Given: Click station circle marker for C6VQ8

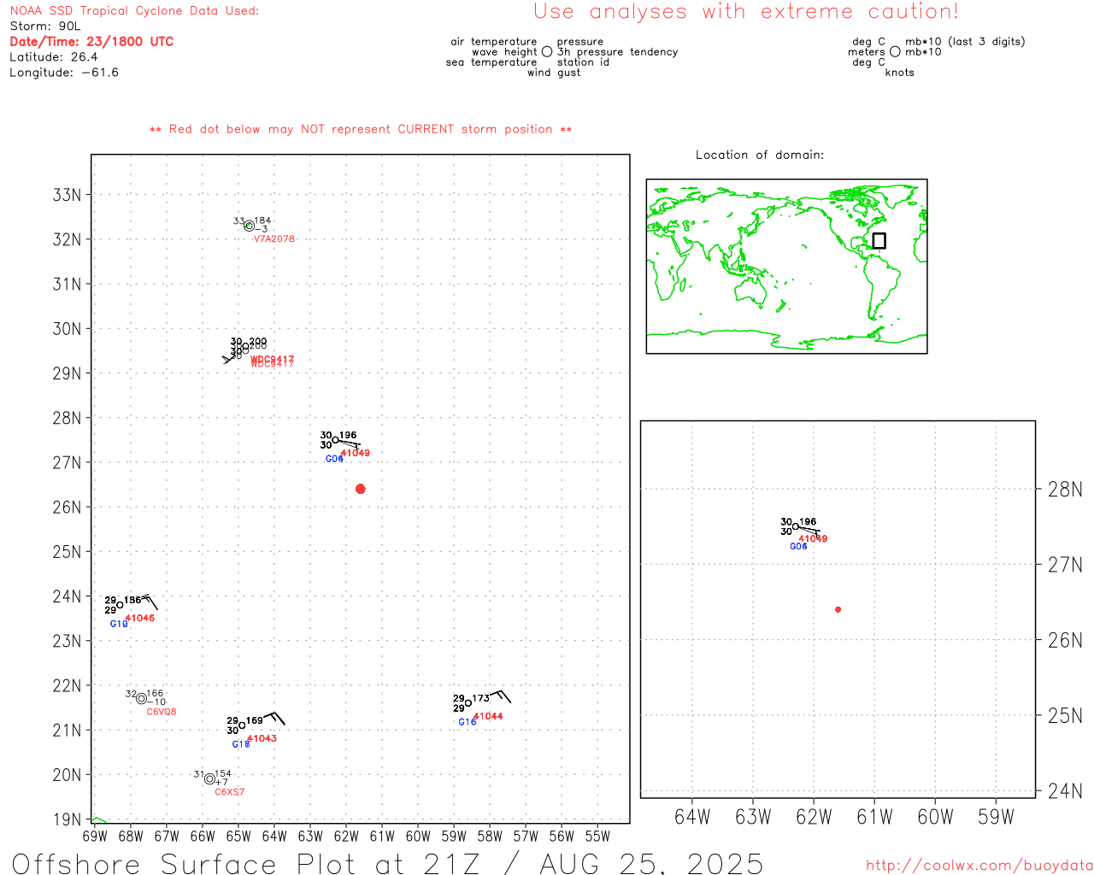Looking at the screenshot, I should 141,699.
